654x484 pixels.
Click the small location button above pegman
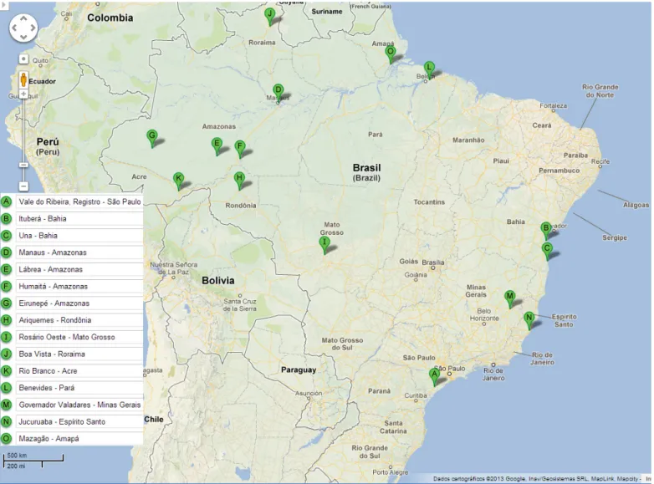click(23, 59)
